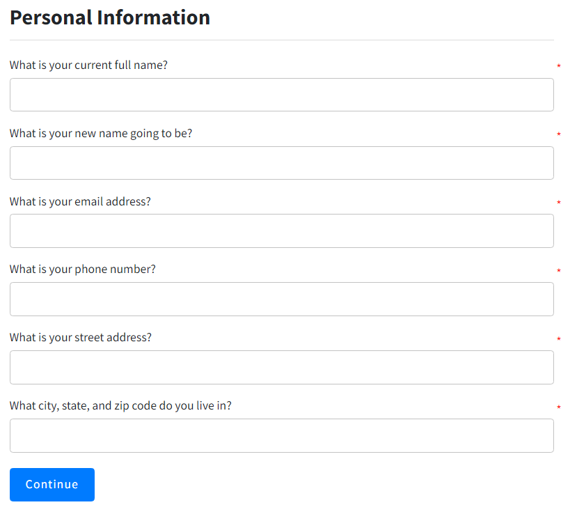Click into the email address field

[x=281, y=231]
